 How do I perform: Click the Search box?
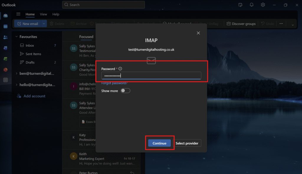pos(104,5)
